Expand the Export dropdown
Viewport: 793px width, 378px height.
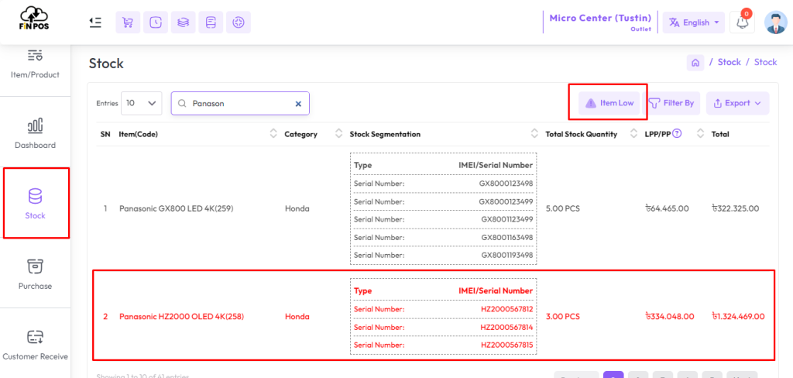point(737,103)
